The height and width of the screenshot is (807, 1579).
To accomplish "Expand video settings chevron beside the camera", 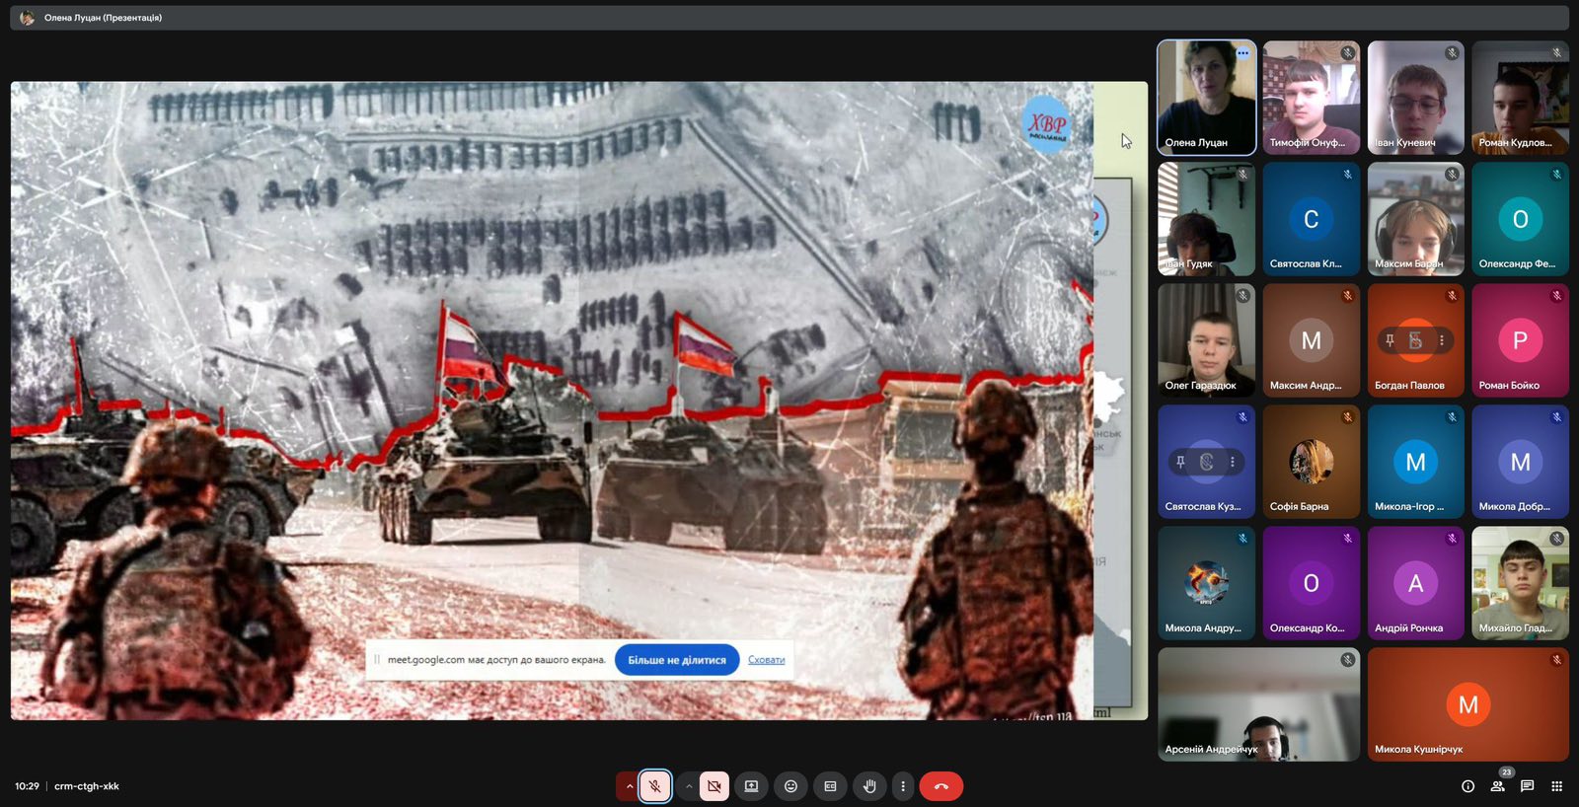I will (689, 786).
